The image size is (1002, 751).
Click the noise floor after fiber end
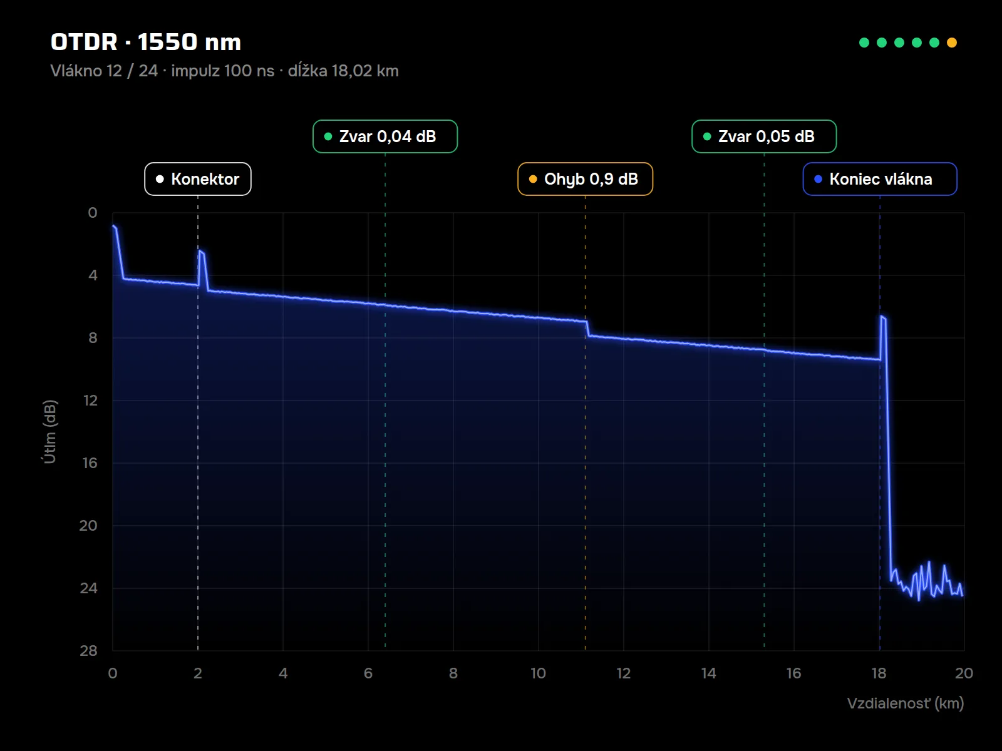coord(927,582)
